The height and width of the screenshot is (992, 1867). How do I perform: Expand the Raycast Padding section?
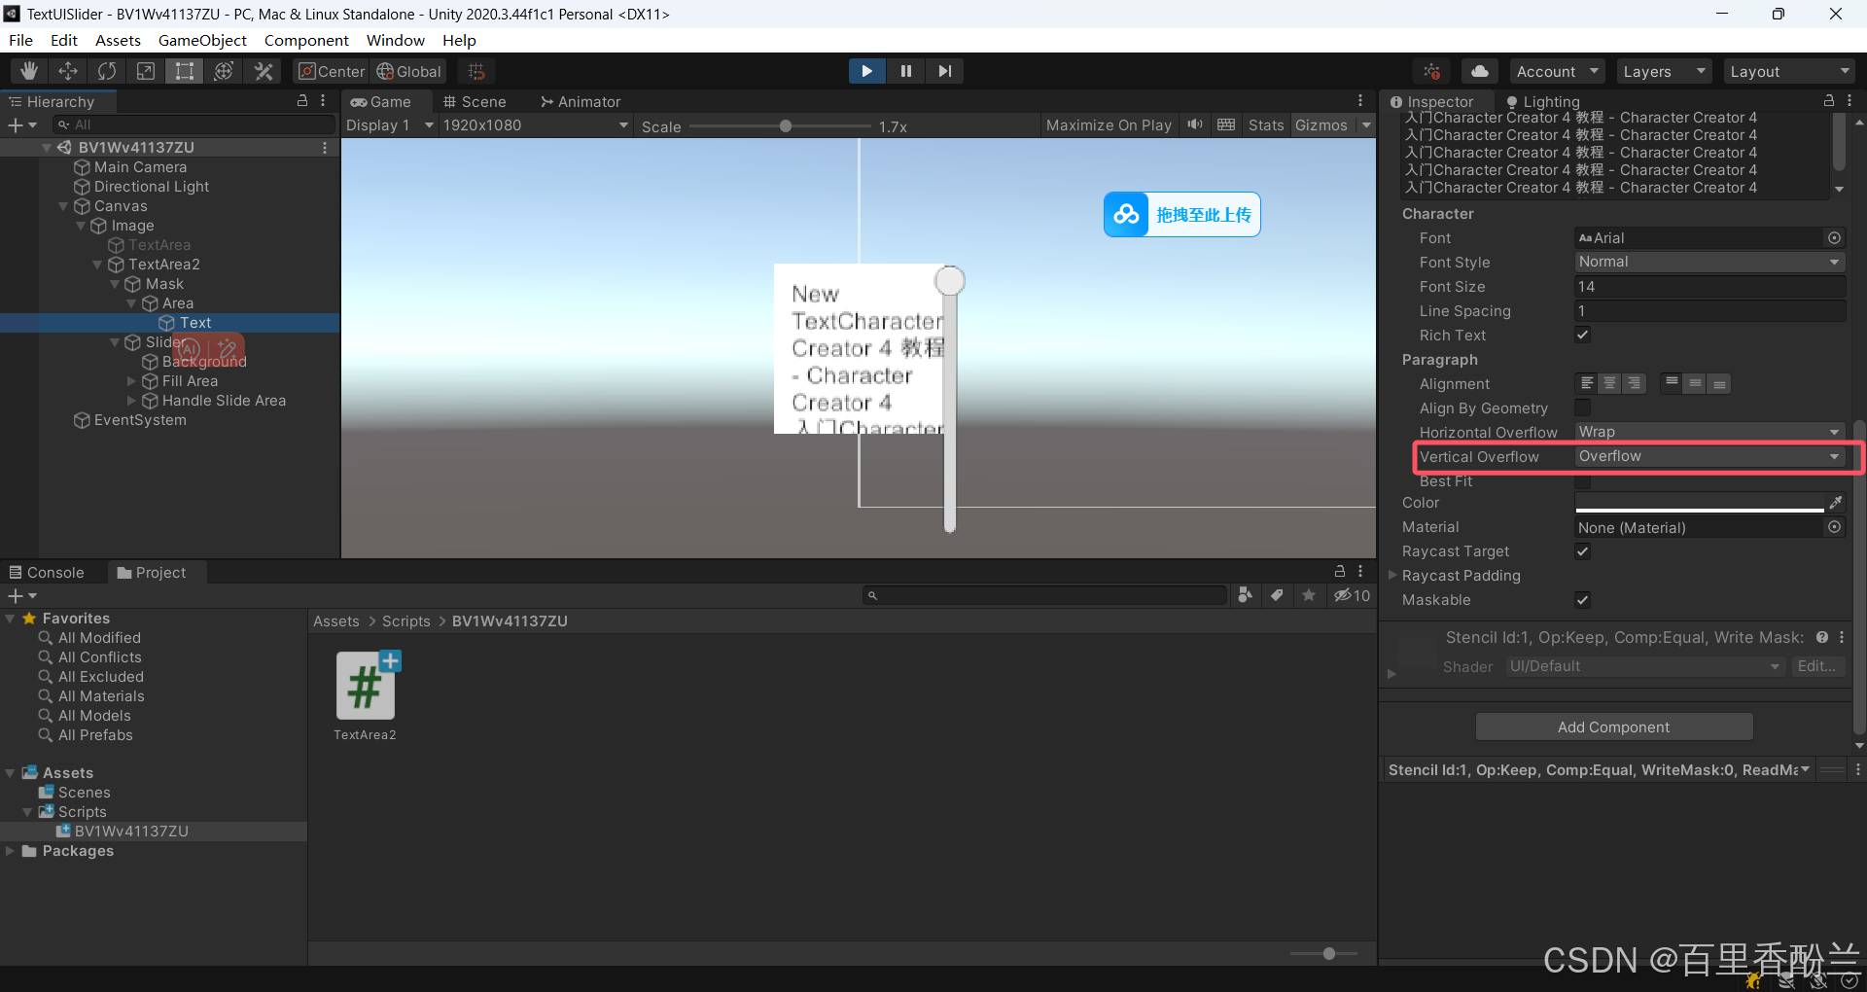(1392, 576)
